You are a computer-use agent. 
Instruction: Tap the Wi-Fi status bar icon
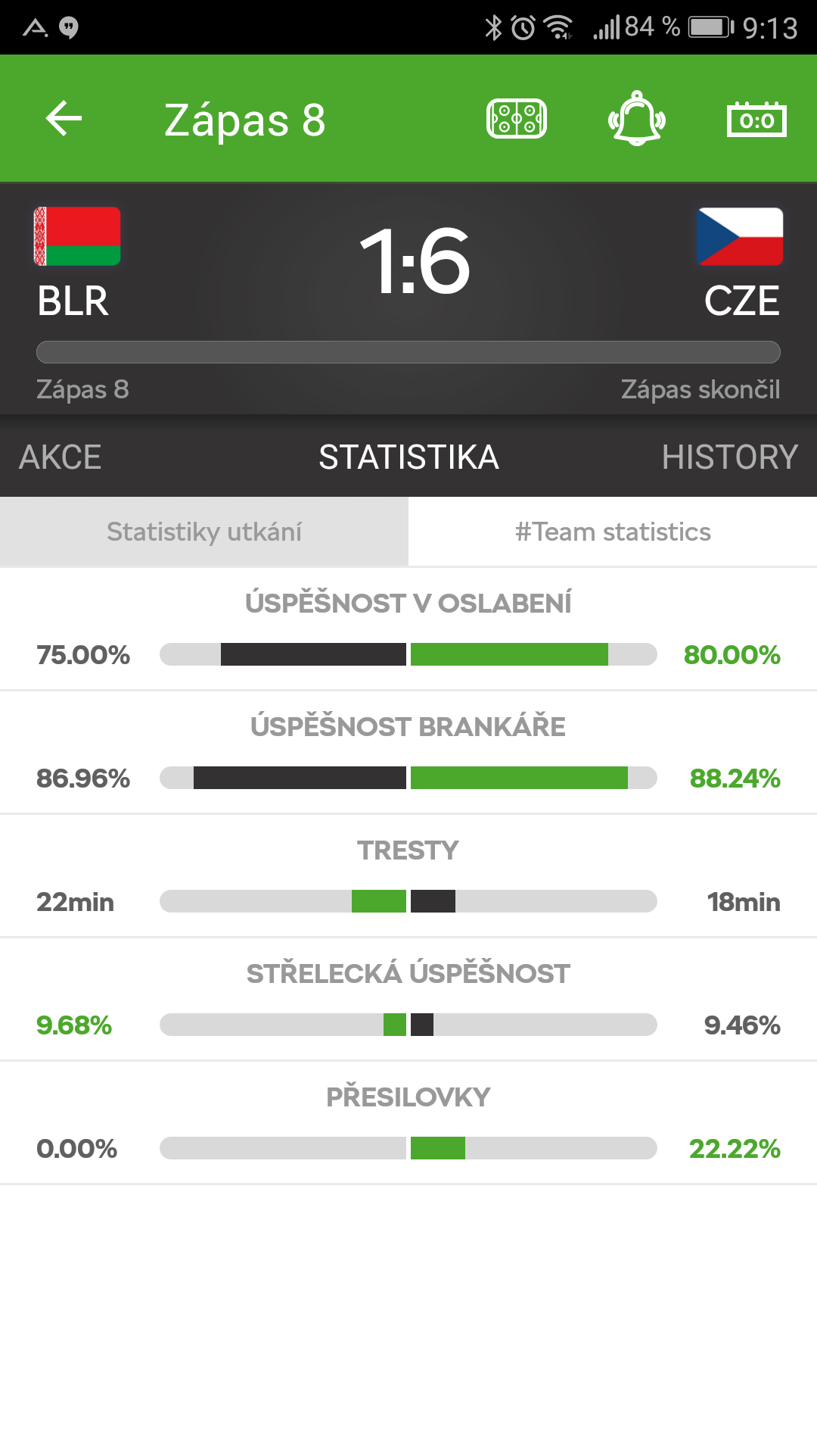(560, 28)
